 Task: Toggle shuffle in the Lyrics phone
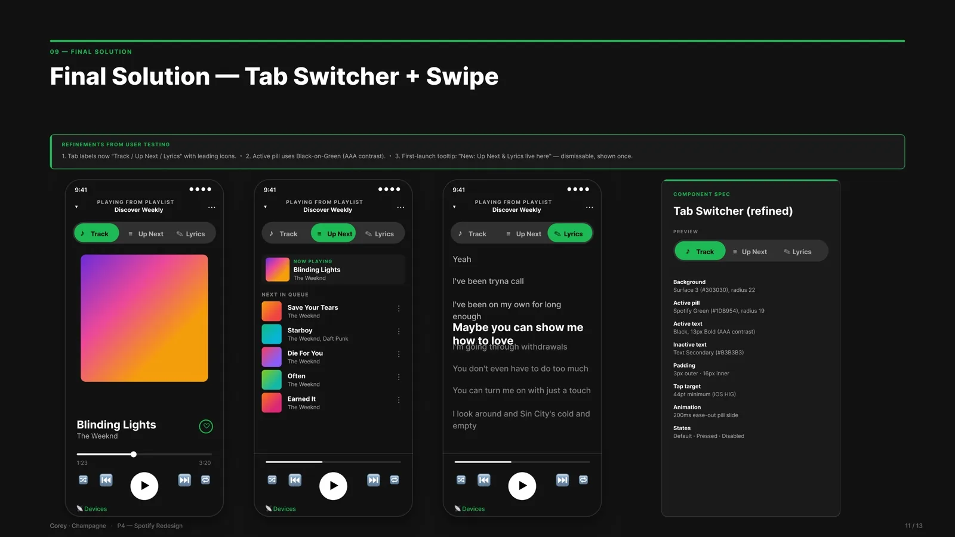(x=461, y=480)
